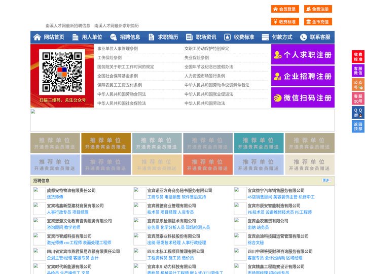
Task: Click the icon beside 收费标准 in navigation bar
Action: 227,37
